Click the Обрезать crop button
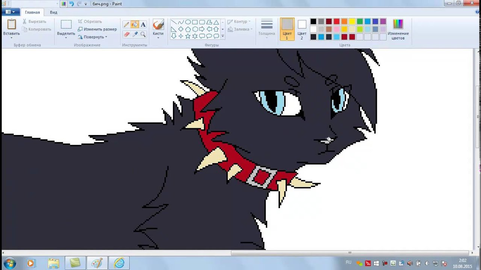Viewport: 481px width, 270px height. tap(90, 22)
